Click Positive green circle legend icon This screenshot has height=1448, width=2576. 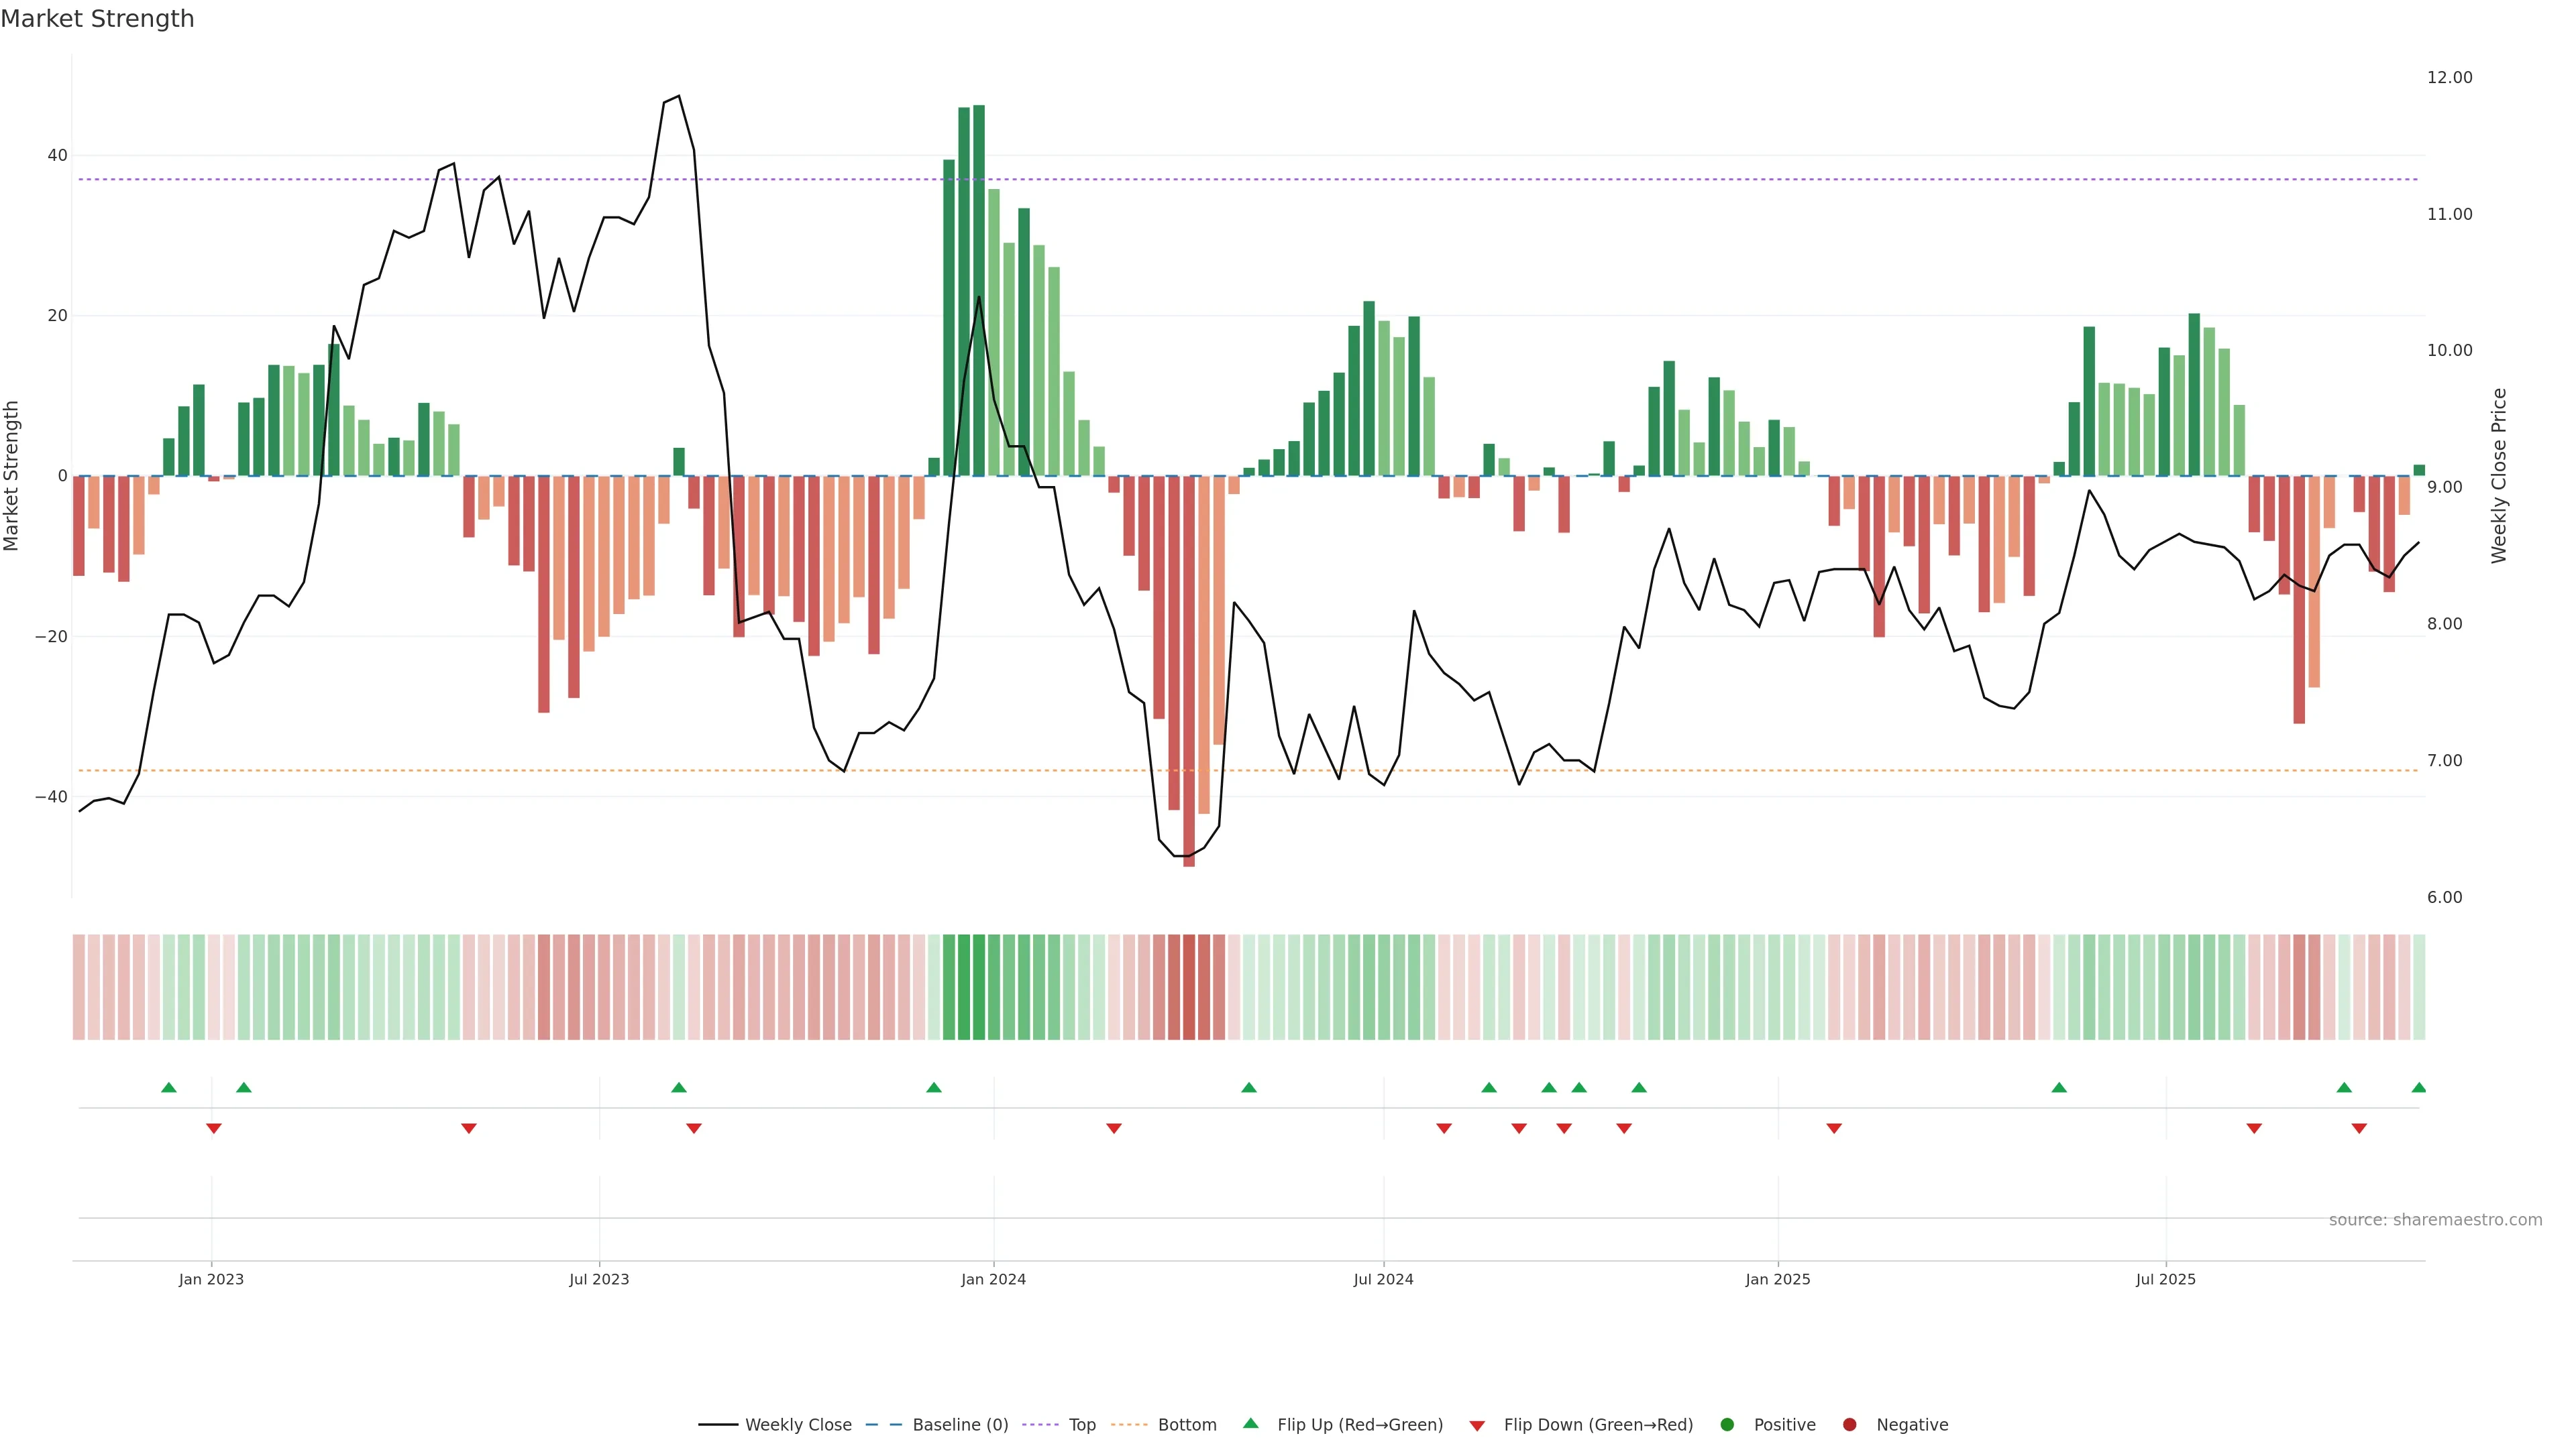click(1727, 1425)
